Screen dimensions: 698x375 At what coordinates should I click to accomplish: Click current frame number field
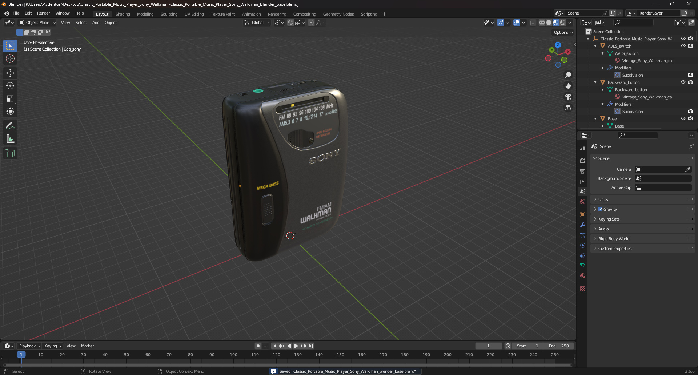click(489, 346)
